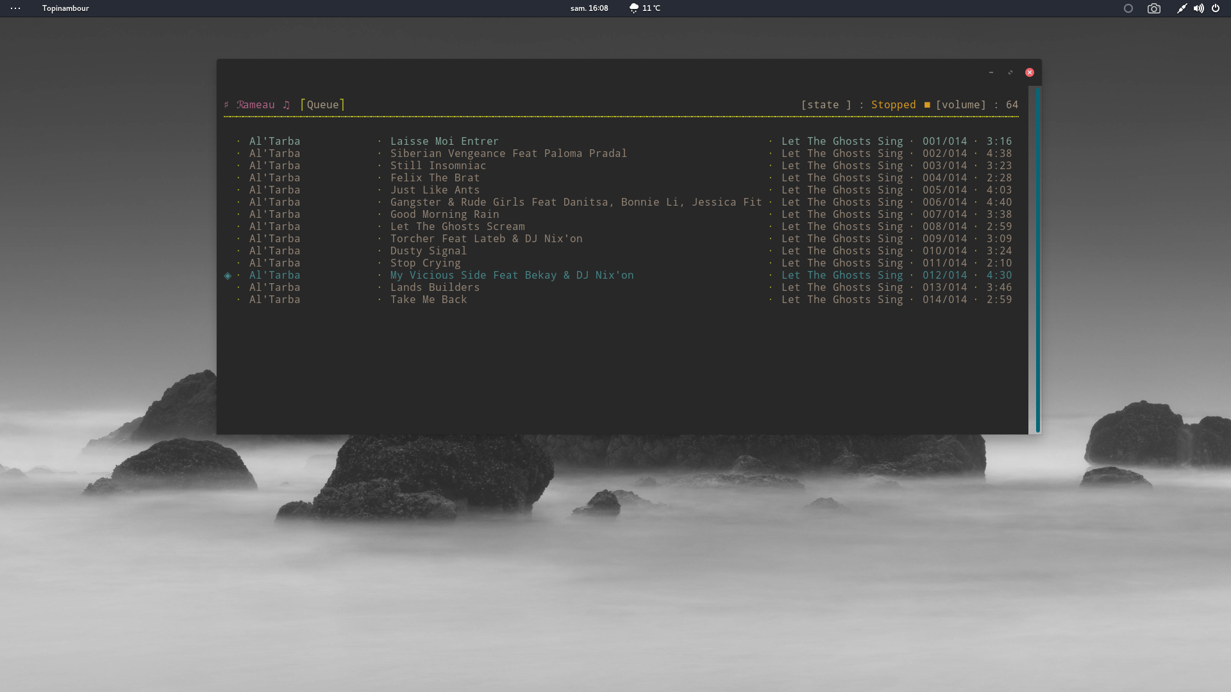
Task: Click the orange stopped-state square indicator
Action: [x=926, y=104]
